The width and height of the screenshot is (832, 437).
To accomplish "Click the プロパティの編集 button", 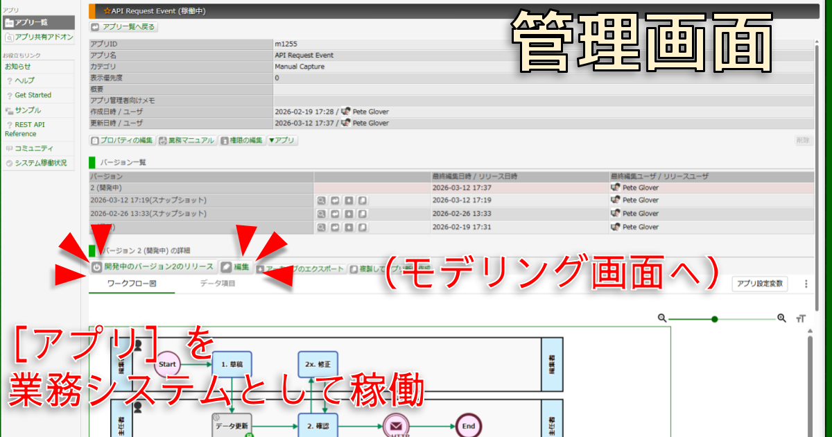I will tap(122, 140).
